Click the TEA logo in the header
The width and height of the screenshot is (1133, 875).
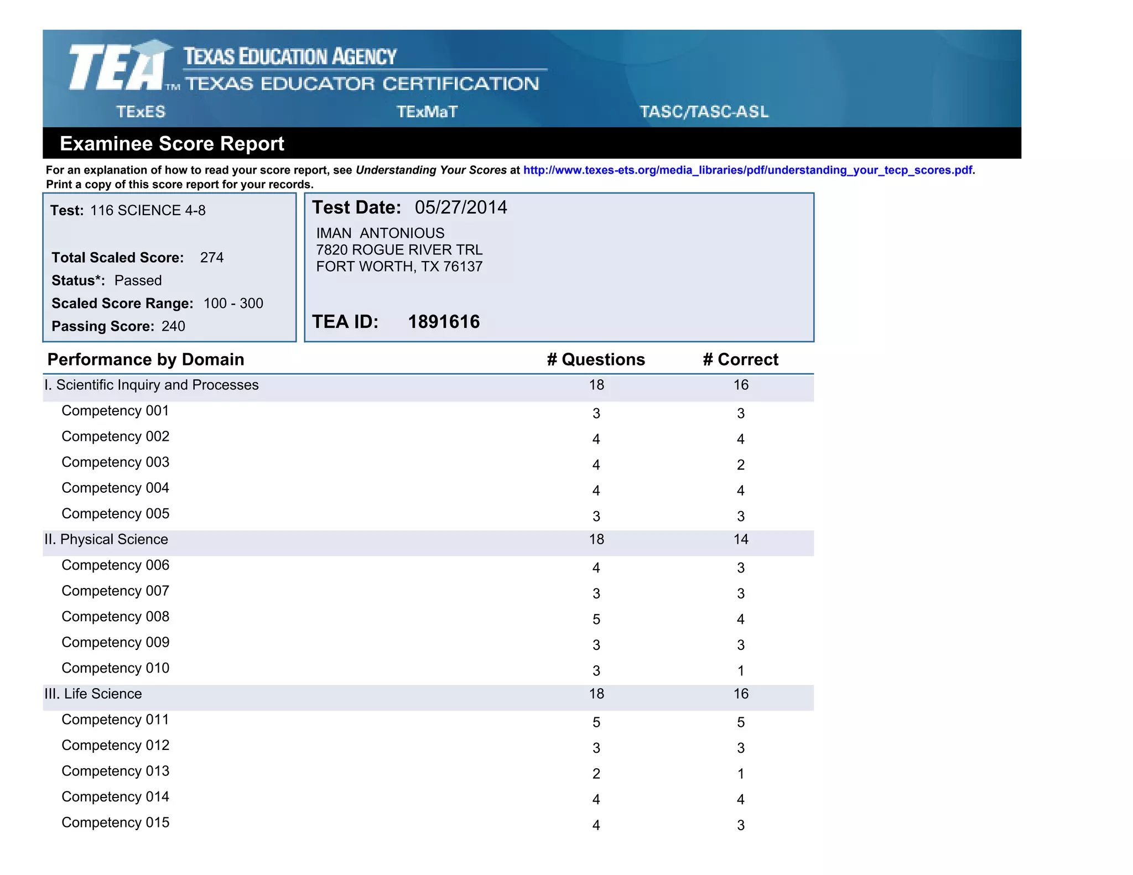tap(117, 66)
